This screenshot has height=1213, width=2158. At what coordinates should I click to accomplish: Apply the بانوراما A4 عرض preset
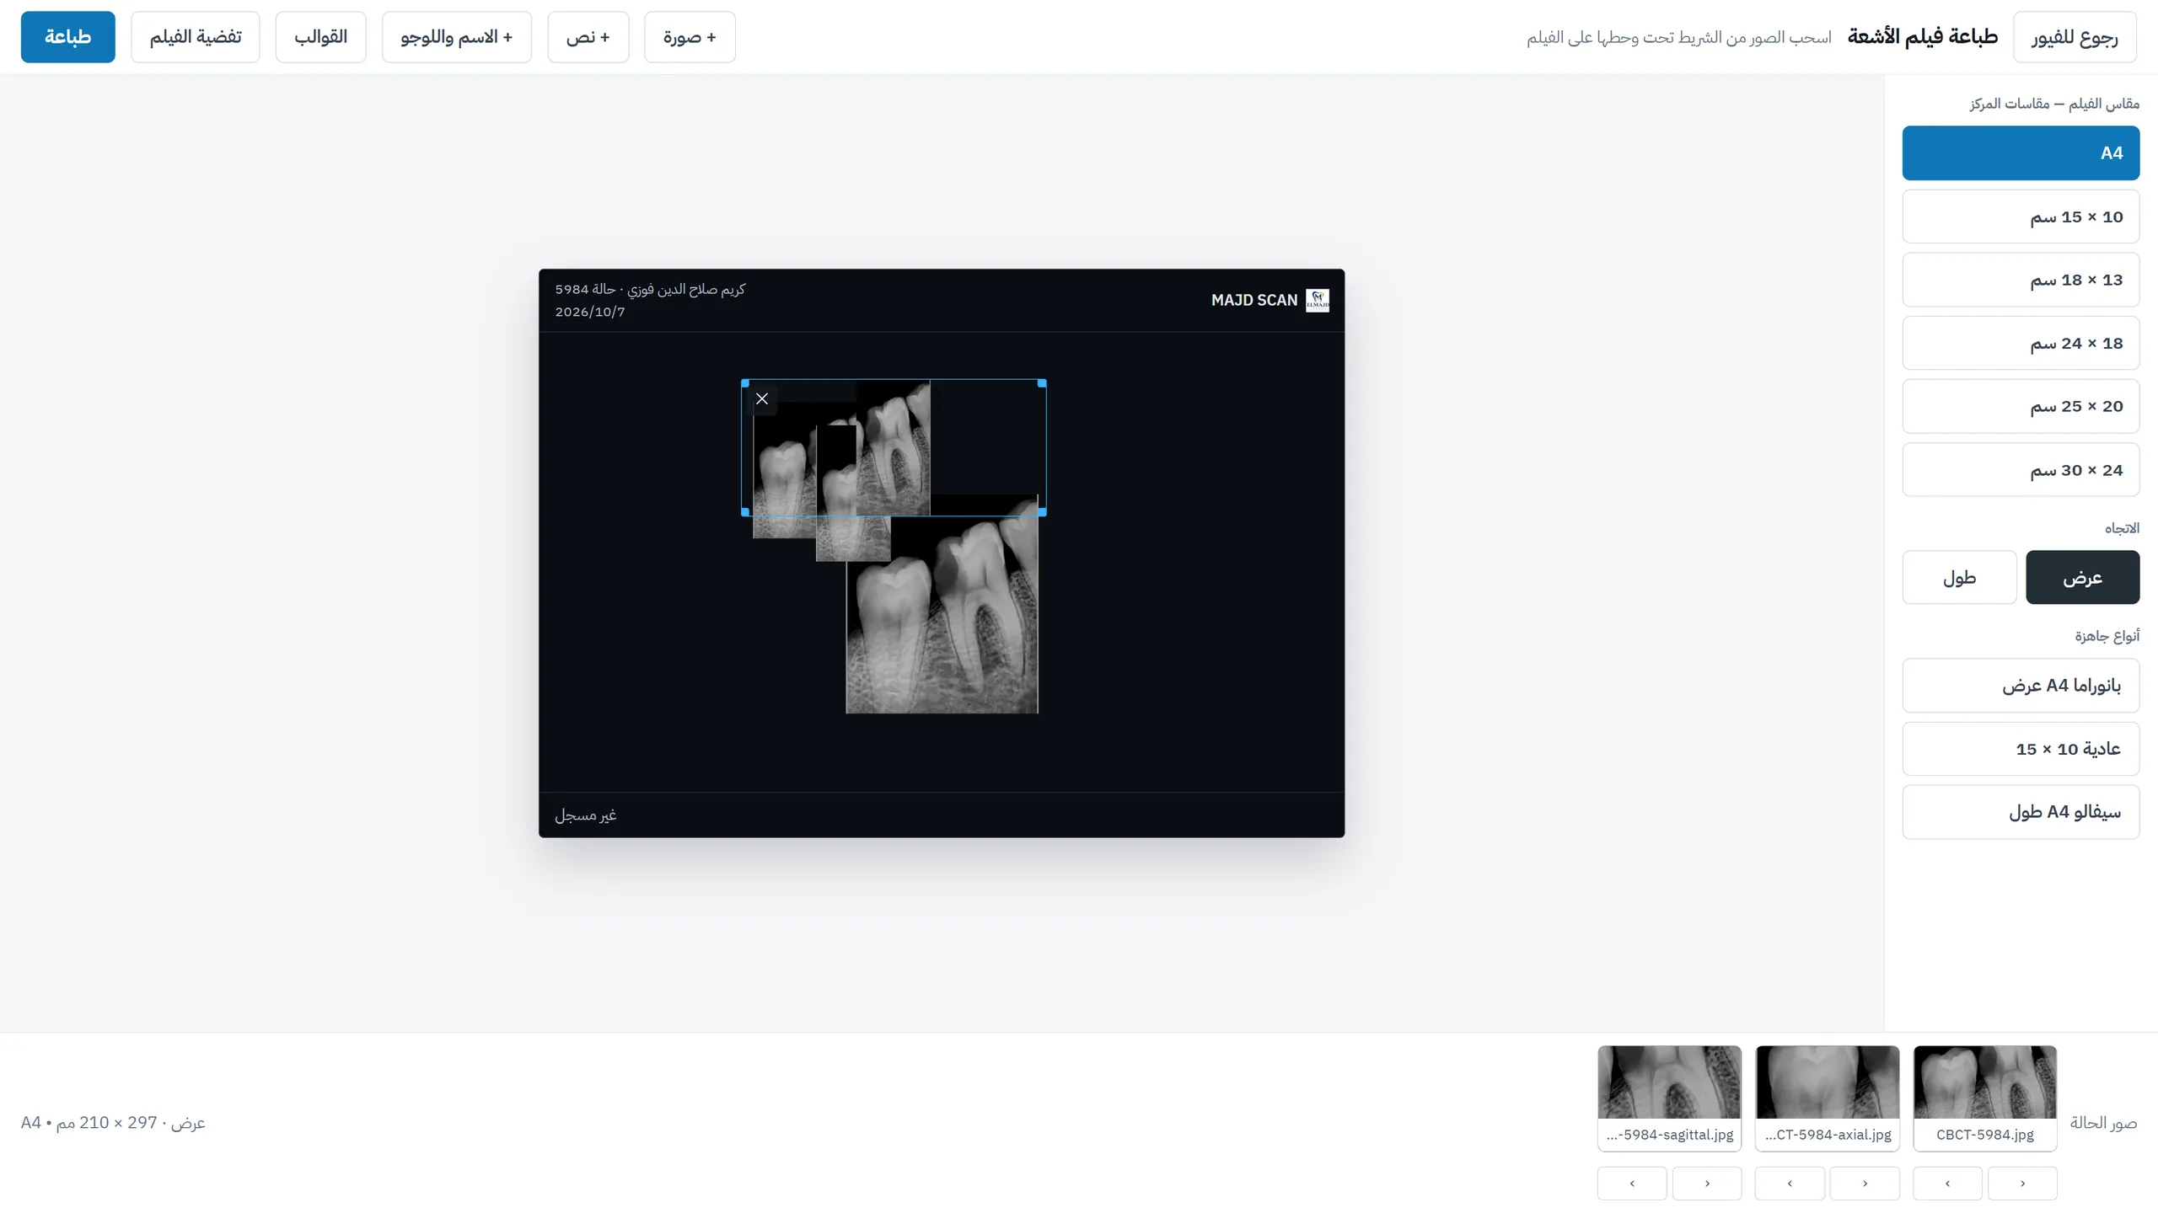coord(2021,686)
